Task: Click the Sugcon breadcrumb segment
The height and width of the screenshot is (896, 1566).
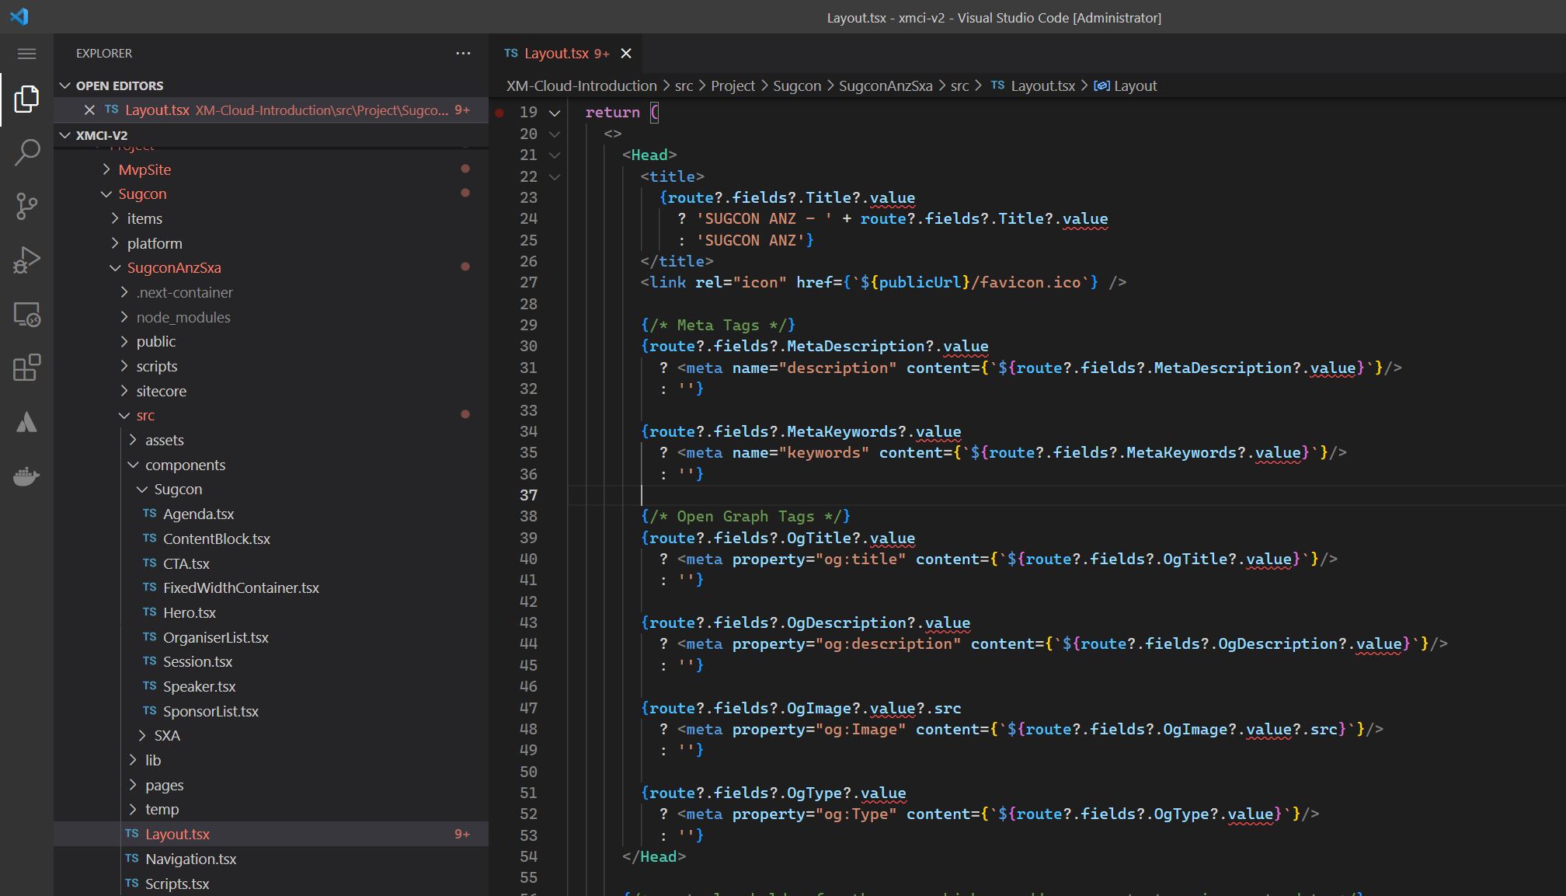Action: pos(797,86)
